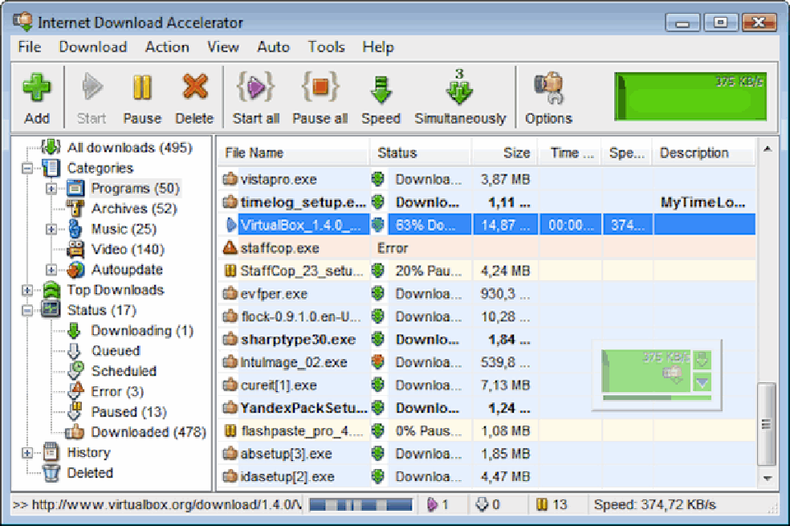Select the History node
The width and height of the screenshot is (790, 526).
[x=88, y=452]
